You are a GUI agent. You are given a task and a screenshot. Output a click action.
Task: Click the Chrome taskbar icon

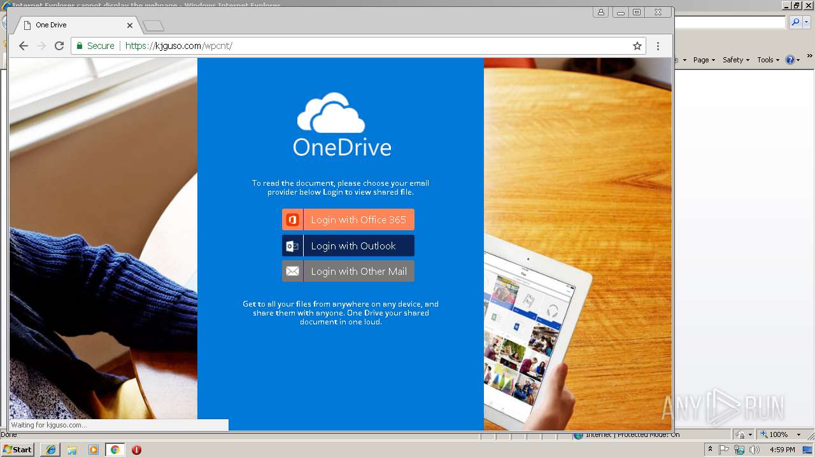tap(115, 450)
